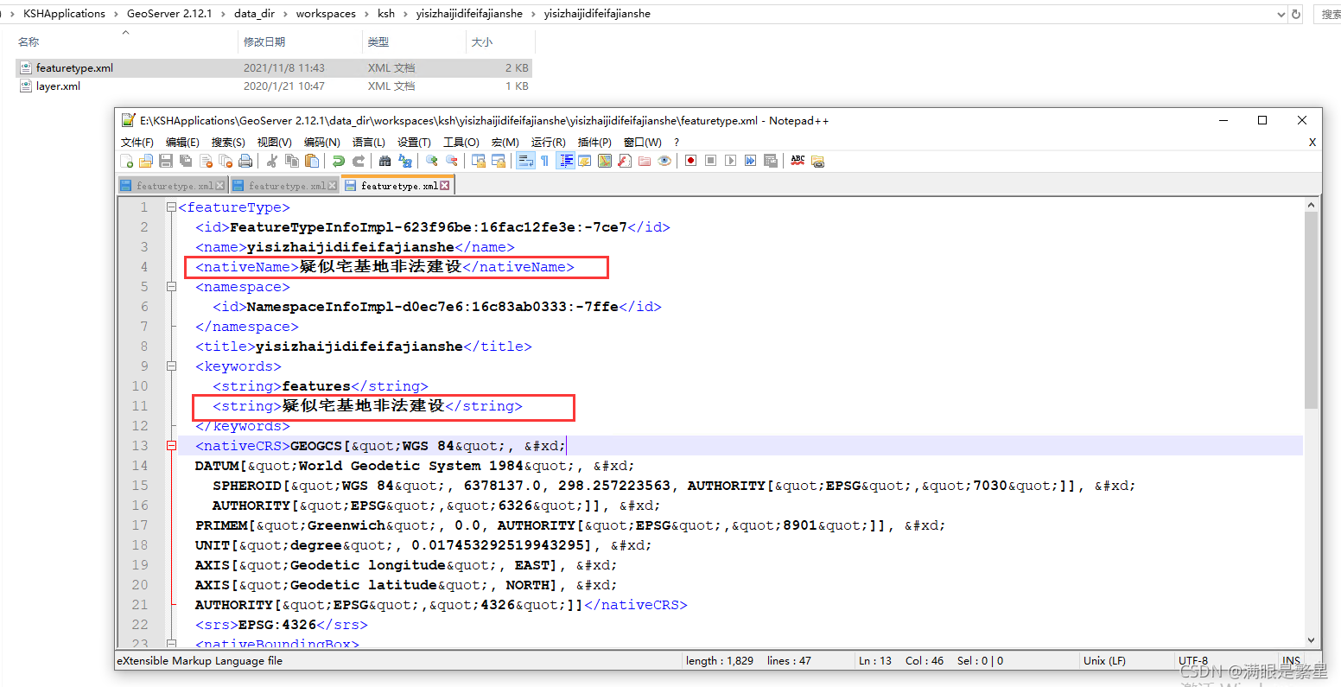Start macro recording with red dot icon
The width and height of the screenshot is (1341, 687).
[x=690, y=161]
